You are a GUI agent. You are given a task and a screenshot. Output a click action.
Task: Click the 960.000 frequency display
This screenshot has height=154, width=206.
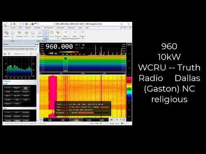click(59, 47)
